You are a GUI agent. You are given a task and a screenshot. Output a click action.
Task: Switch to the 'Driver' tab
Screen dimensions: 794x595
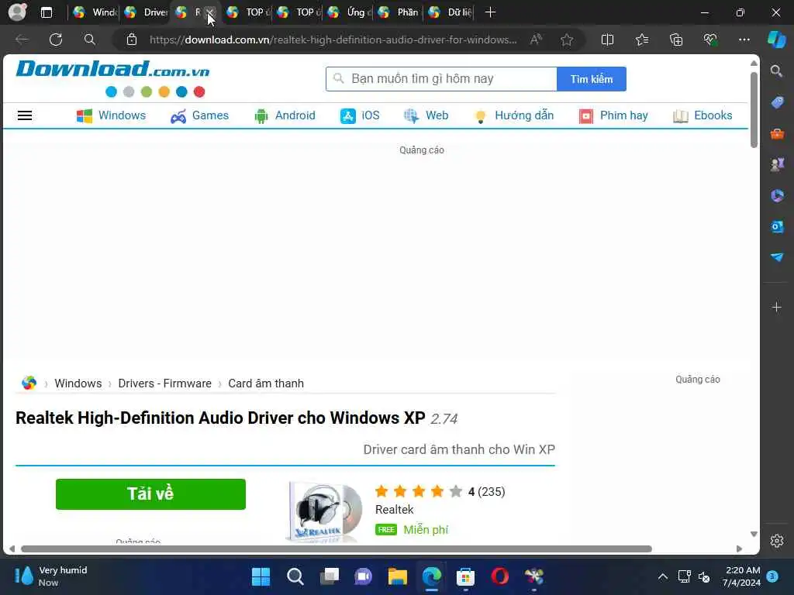pyautogui.click(x=145, y=12)
